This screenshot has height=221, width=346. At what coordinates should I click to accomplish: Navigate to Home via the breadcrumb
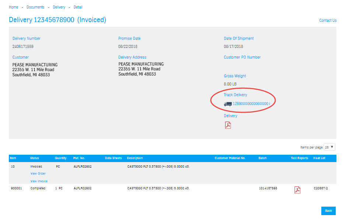(13, 7)
